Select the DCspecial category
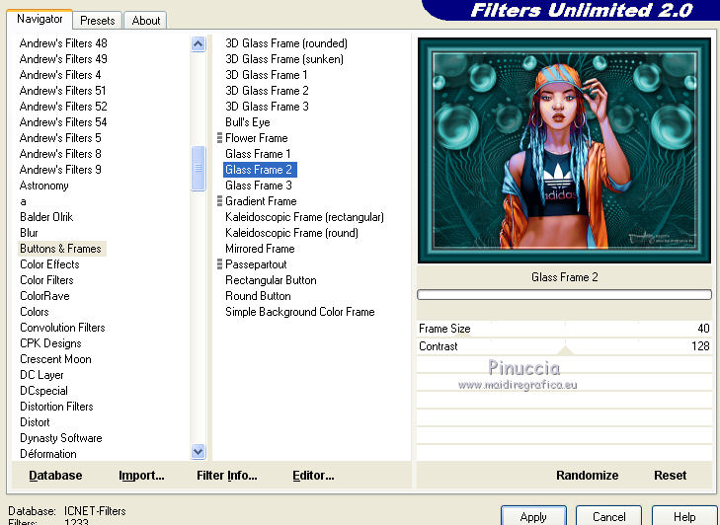The height and width of the screenshot is (525, 720). (44, 391)
